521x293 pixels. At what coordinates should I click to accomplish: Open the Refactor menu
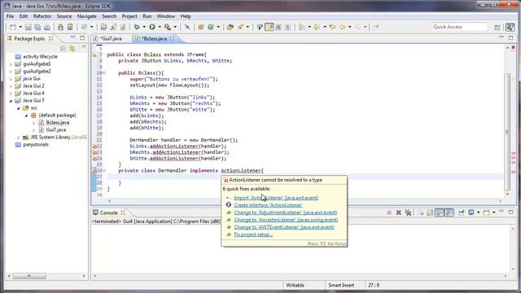42,16
